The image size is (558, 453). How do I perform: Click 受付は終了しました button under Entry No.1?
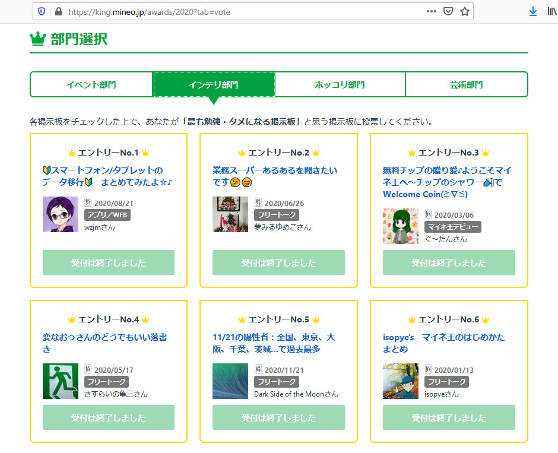(109, 263)
